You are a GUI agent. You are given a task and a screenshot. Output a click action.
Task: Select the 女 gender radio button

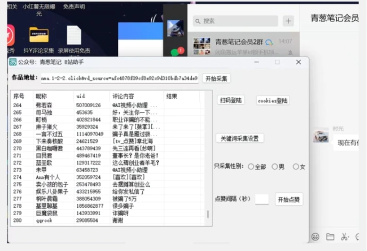(296, 167)
